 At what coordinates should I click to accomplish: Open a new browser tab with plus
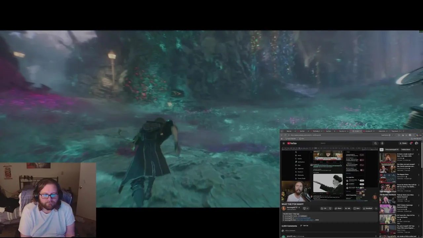[403, 131]
